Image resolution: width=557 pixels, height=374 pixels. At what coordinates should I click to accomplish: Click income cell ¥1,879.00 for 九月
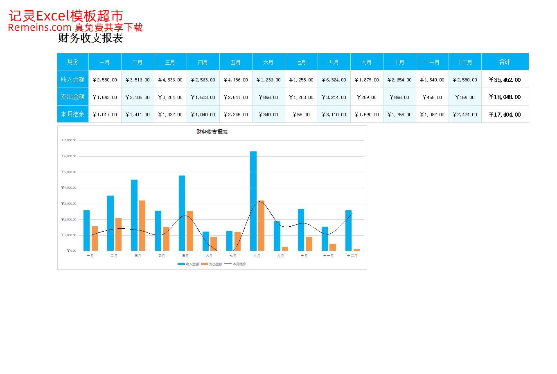click(367, 79)
